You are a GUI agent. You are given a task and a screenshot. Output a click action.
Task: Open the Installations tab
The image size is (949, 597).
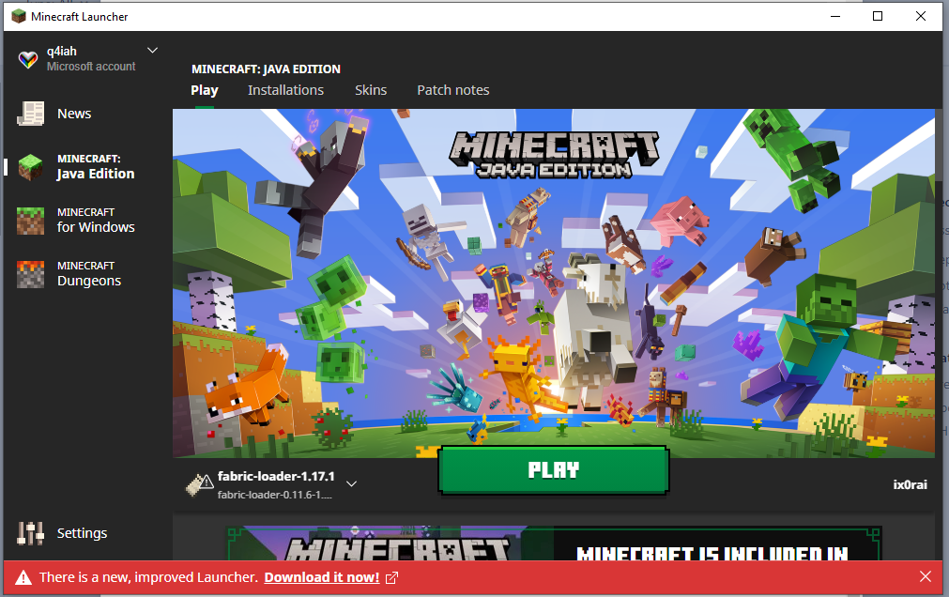[285, 90]
